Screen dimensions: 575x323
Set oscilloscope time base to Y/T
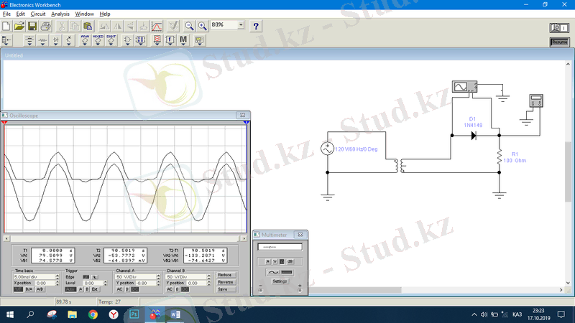coord(18,289)
